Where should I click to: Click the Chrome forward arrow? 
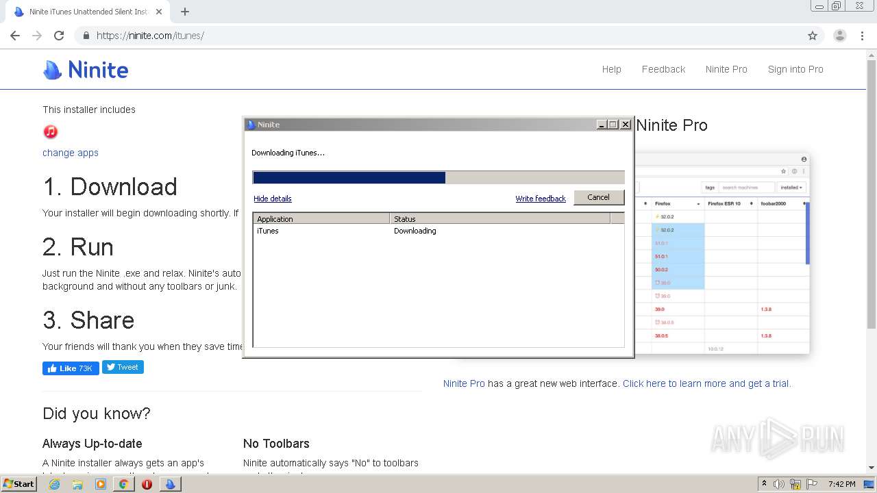[37, 36]
